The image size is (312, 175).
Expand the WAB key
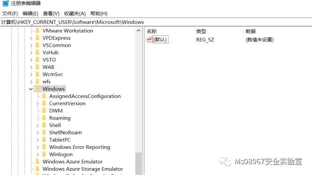[31, 67]
